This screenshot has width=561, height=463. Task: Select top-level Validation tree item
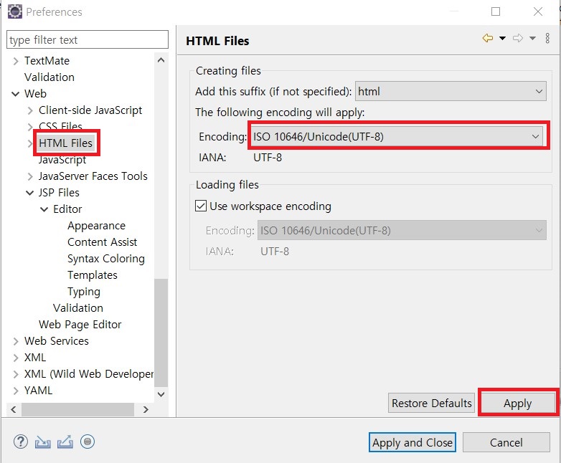pos(49,77)
